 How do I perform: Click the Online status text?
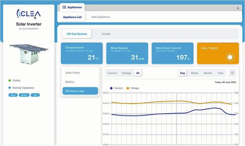pyautogui.click(x=16, y=80)
